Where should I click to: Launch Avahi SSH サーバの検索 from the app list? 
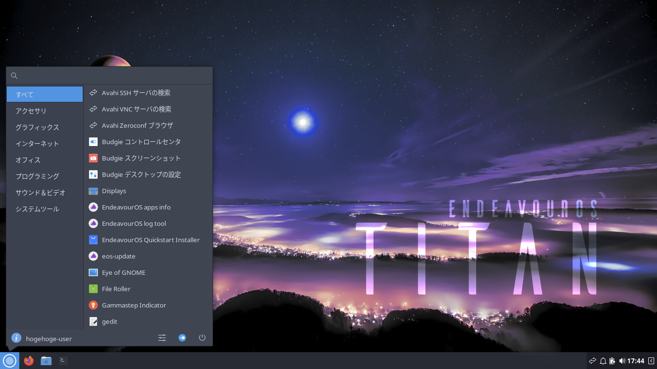pyautogui.click(x=148, y=93)
